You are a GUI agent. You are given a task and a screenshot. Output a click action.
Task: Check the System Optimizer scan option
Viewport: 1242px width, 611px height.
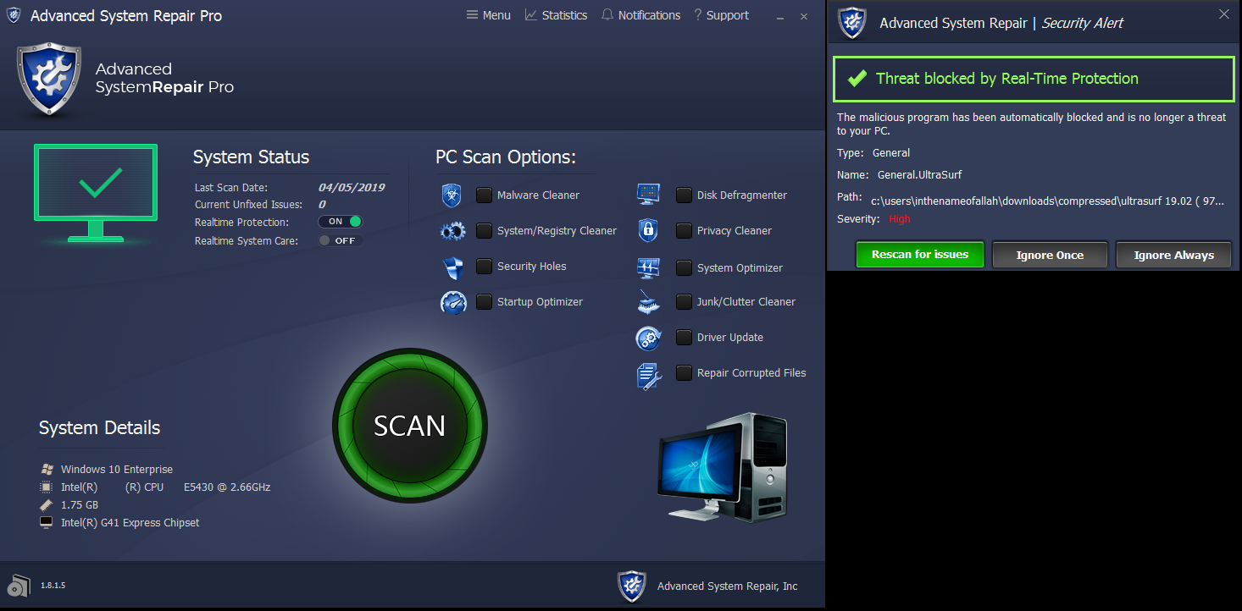[x=684, y=267]
